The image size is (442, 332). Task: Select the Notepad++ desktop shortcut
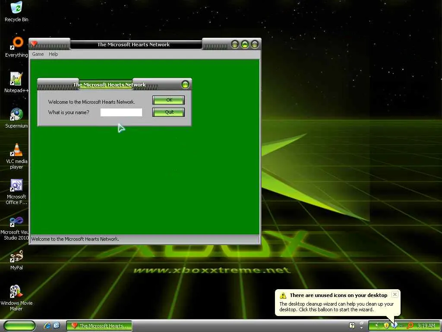[16, 83]
